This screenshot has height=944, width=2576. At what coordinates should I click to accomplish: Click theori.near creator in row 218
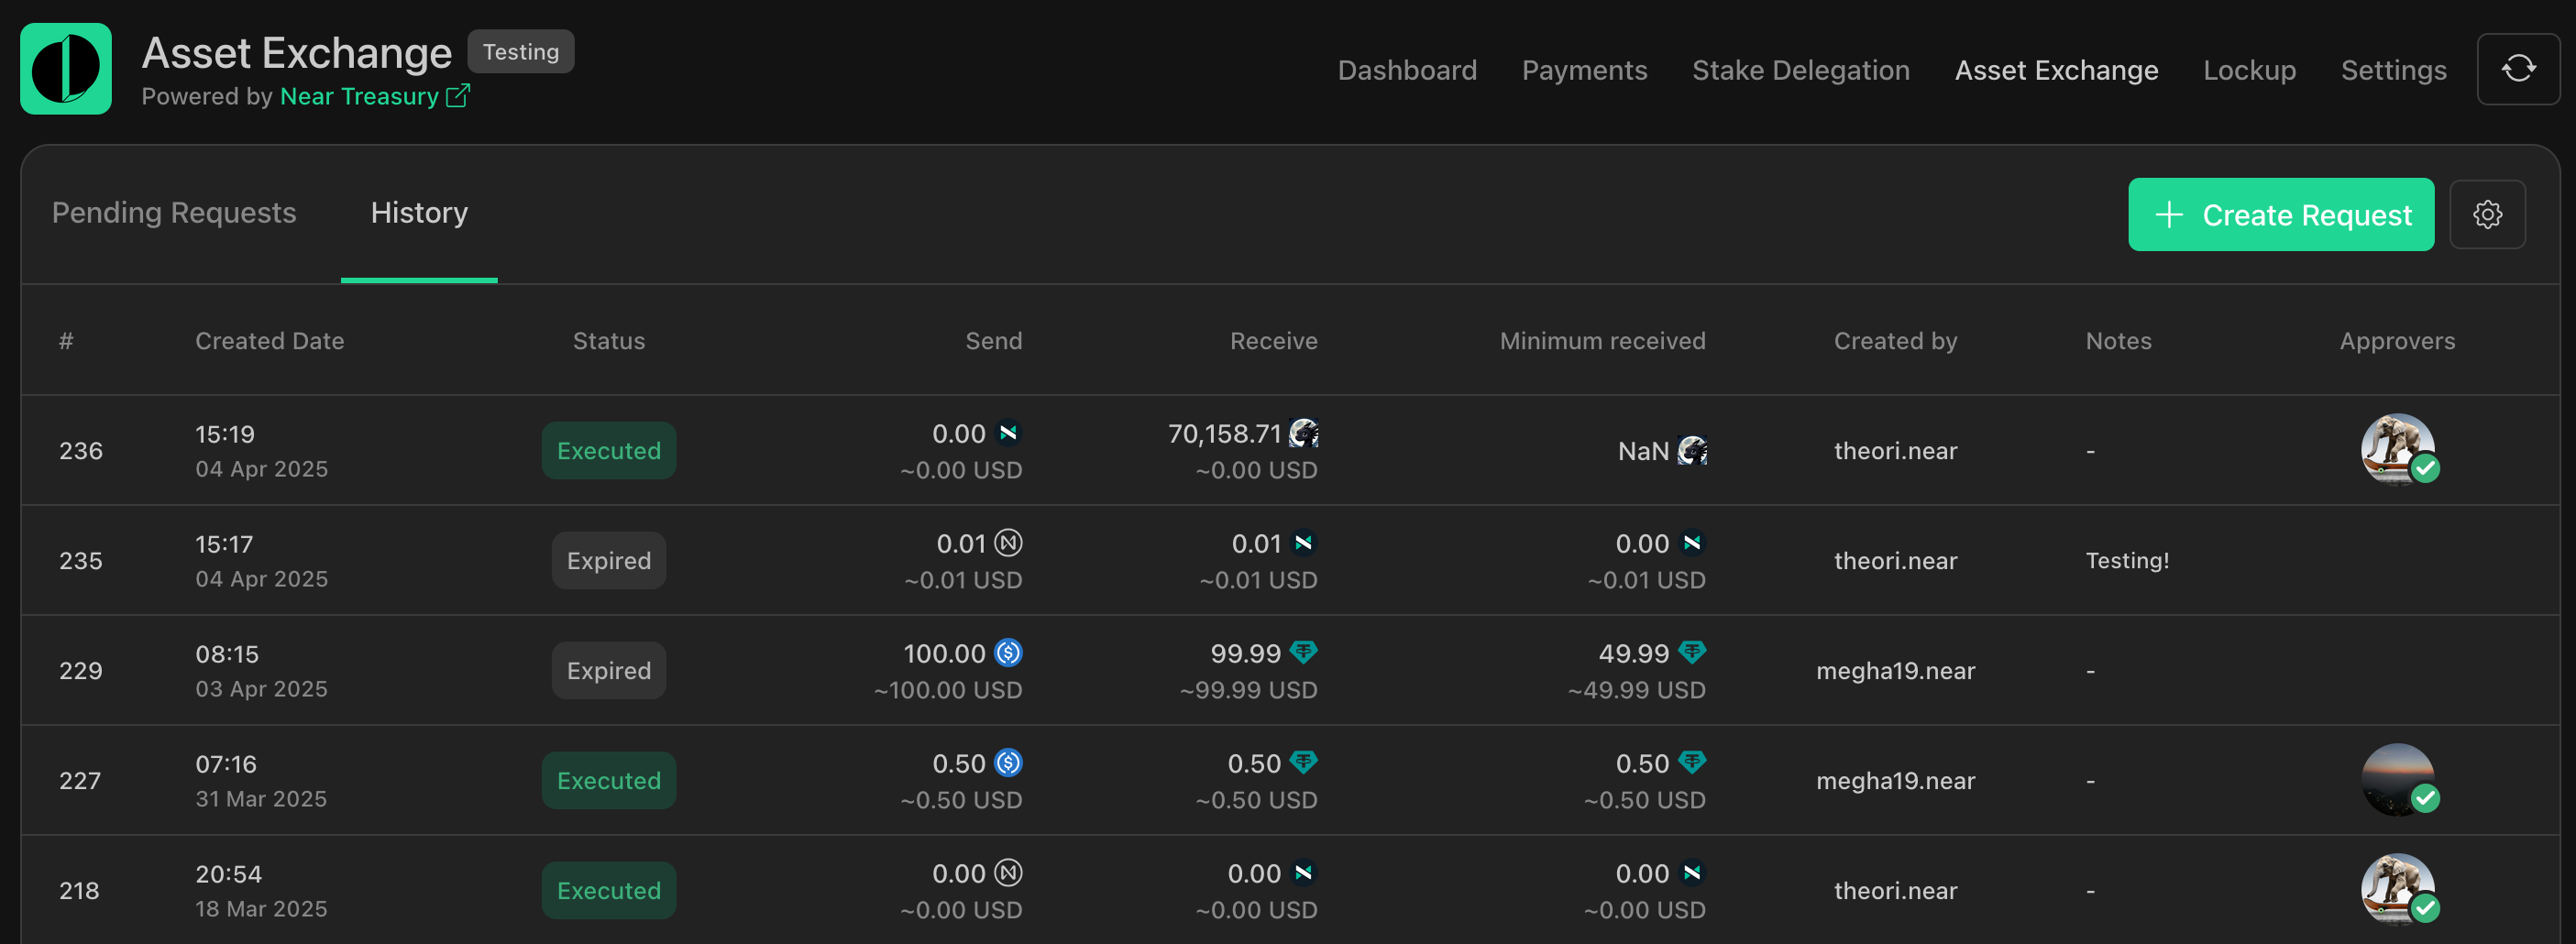point(1895,891)
